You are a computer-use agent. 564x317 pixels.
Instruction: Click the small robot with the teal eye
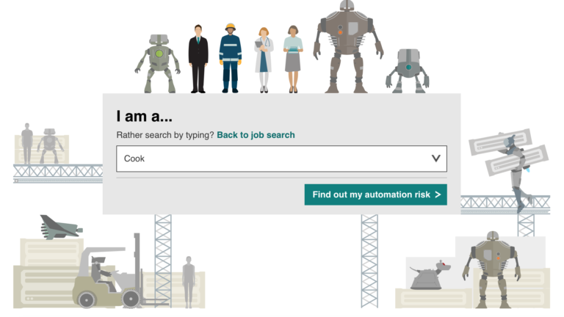tap(407, 70)
